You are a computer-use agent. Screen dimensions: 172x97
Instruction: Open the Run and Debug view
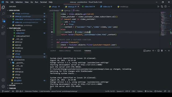pyautogui.click(x=3, y=27)
